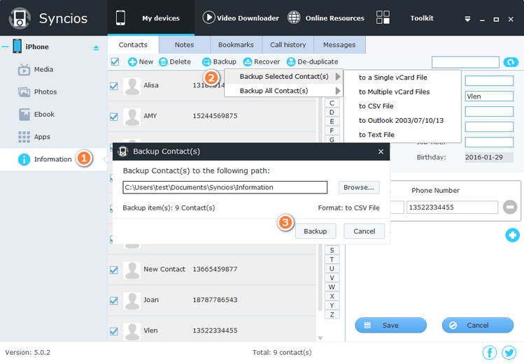Choose to Text File option
524x364 pixels.
376,135
